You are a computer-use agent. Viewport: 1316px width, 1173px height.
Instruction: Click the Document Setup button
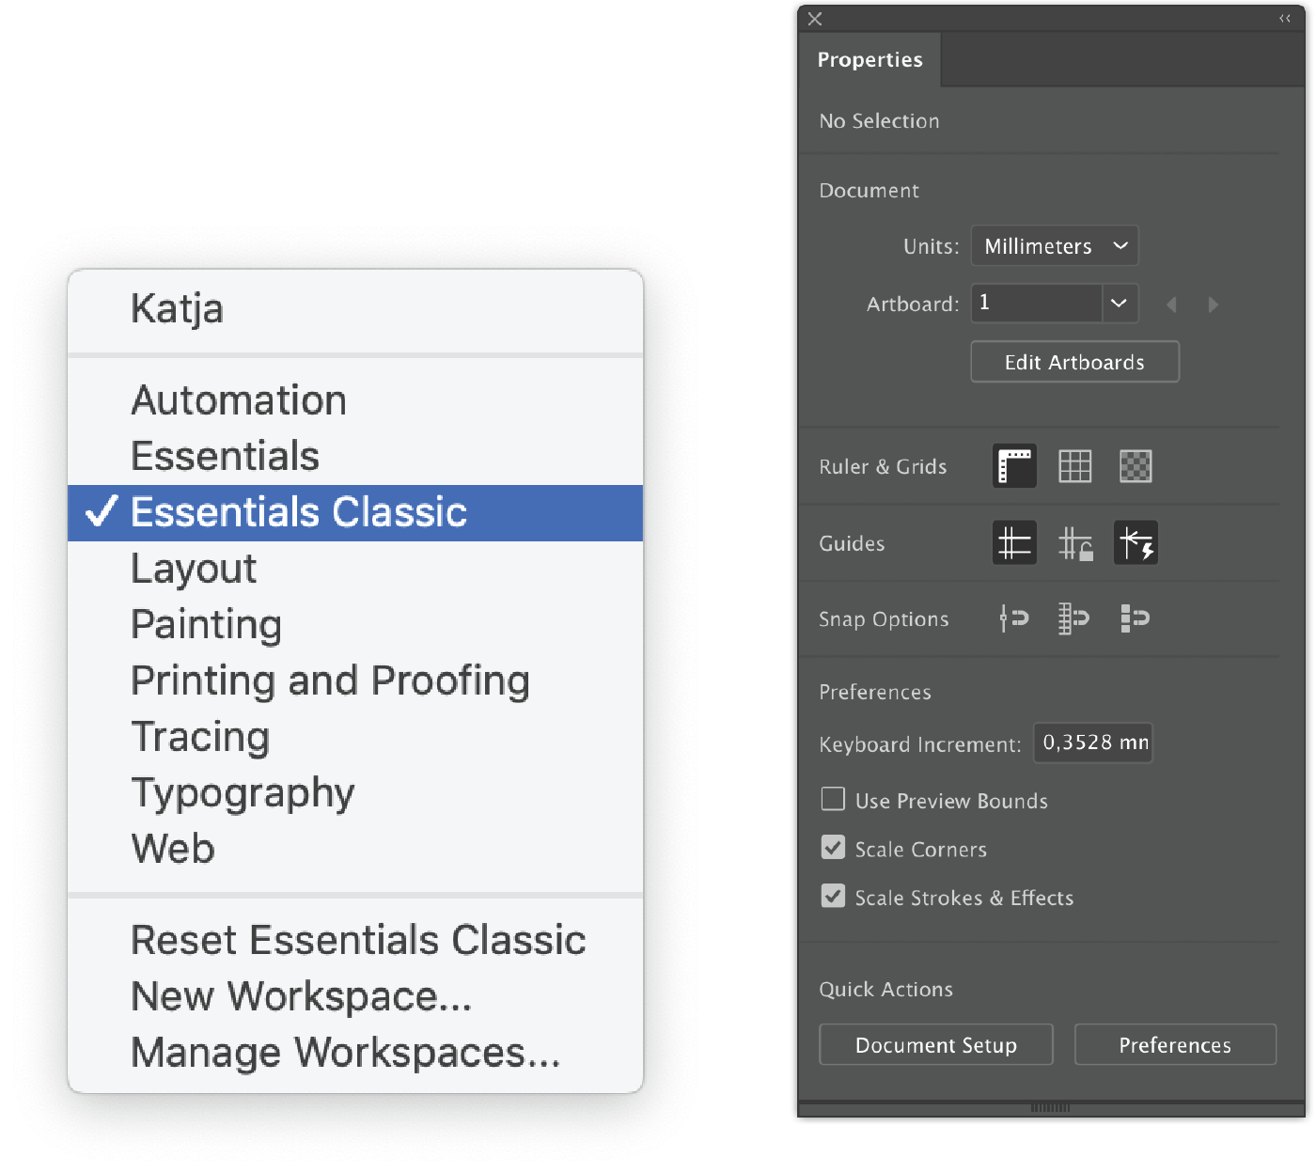(936, 1045)
